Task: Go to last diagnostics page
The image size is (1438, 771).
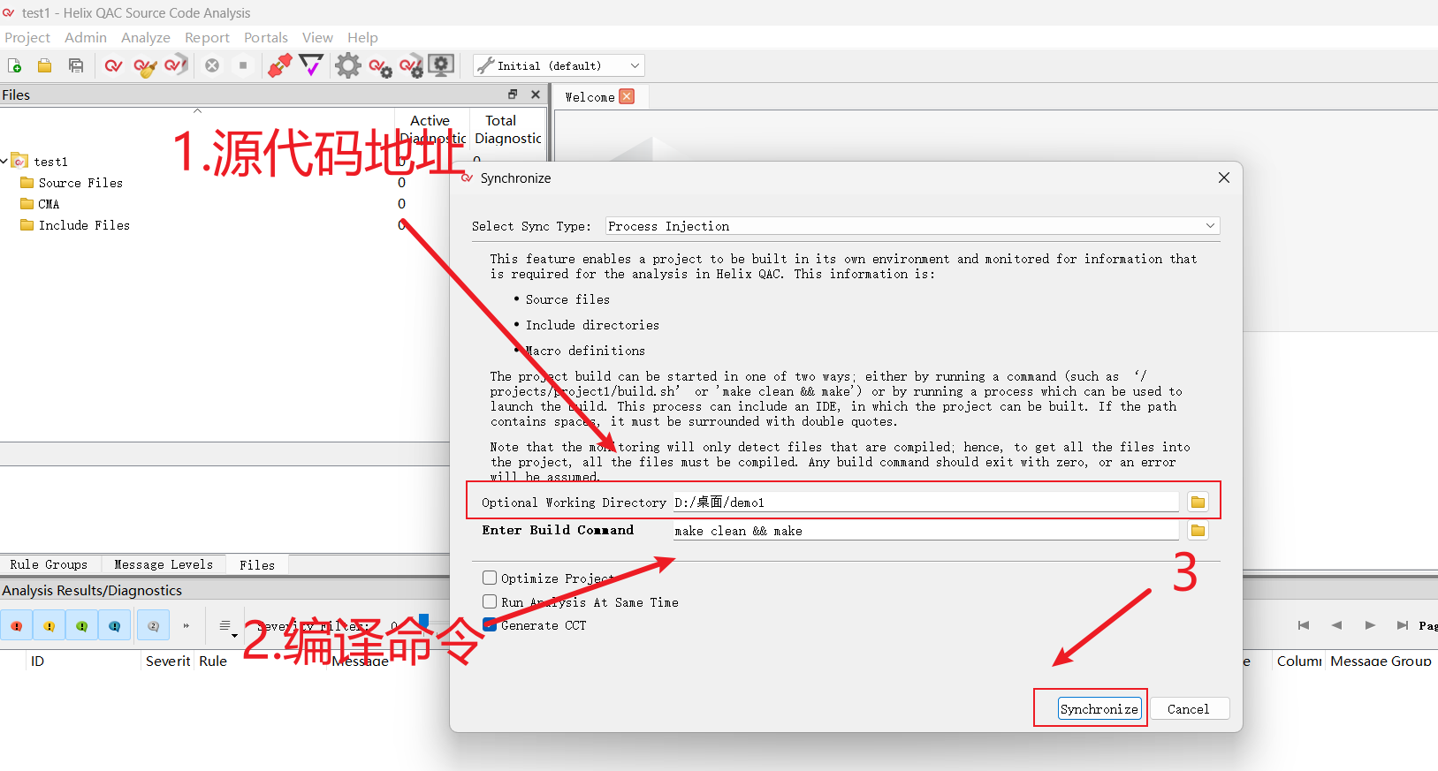Action: click(x=1403, y=625)
